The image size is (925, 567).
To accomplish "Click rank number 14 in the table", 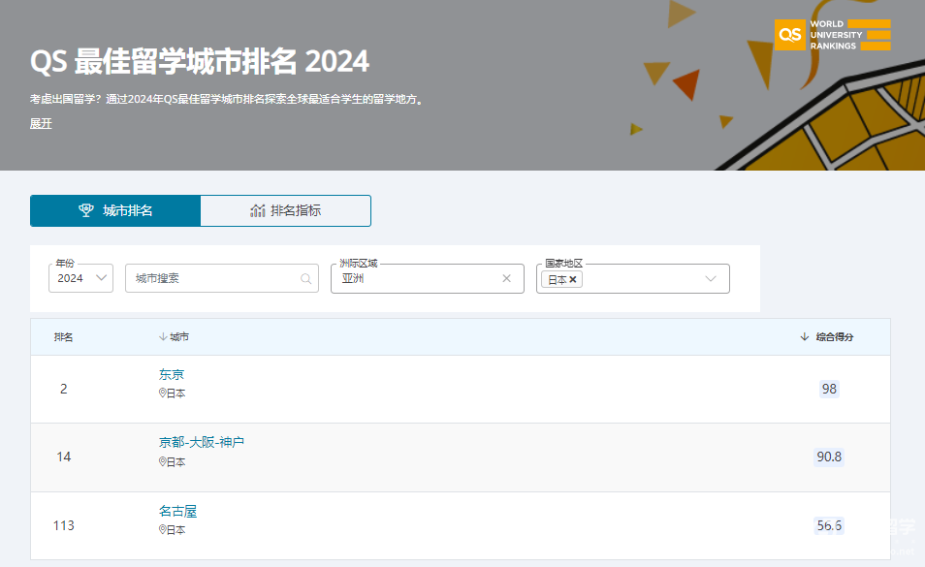I will pos(64,457).
